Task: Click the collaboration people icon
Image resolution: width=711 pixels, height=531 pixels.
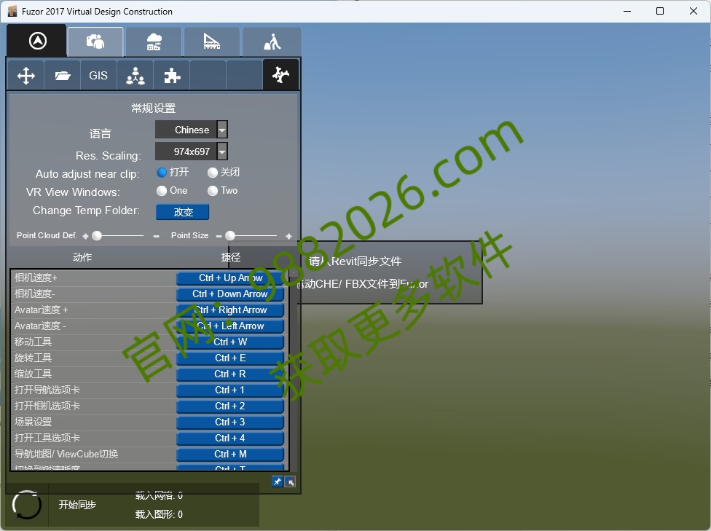Action: [x=135, y=75]
